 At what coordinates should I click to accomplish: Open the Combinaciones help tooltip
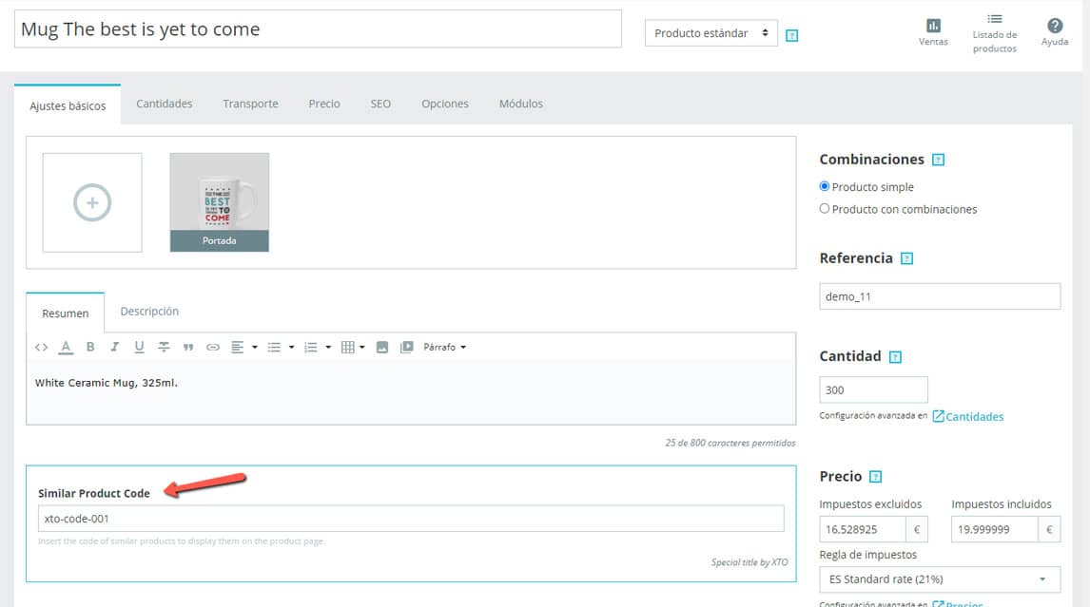tap(939, 159)
